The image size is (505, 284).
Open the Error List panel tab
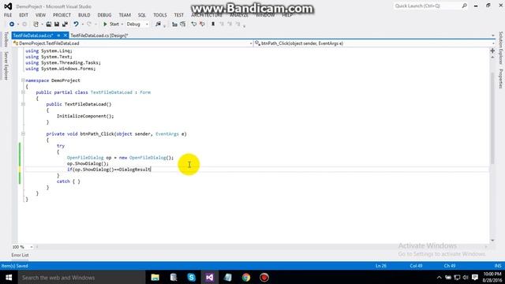[20, 255]
